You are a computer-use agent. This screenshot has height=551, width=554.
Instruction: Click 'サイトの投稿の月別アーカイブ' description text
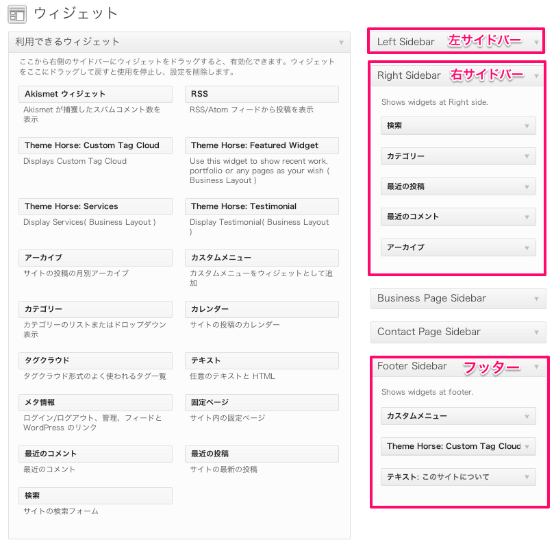coord(76,273)
